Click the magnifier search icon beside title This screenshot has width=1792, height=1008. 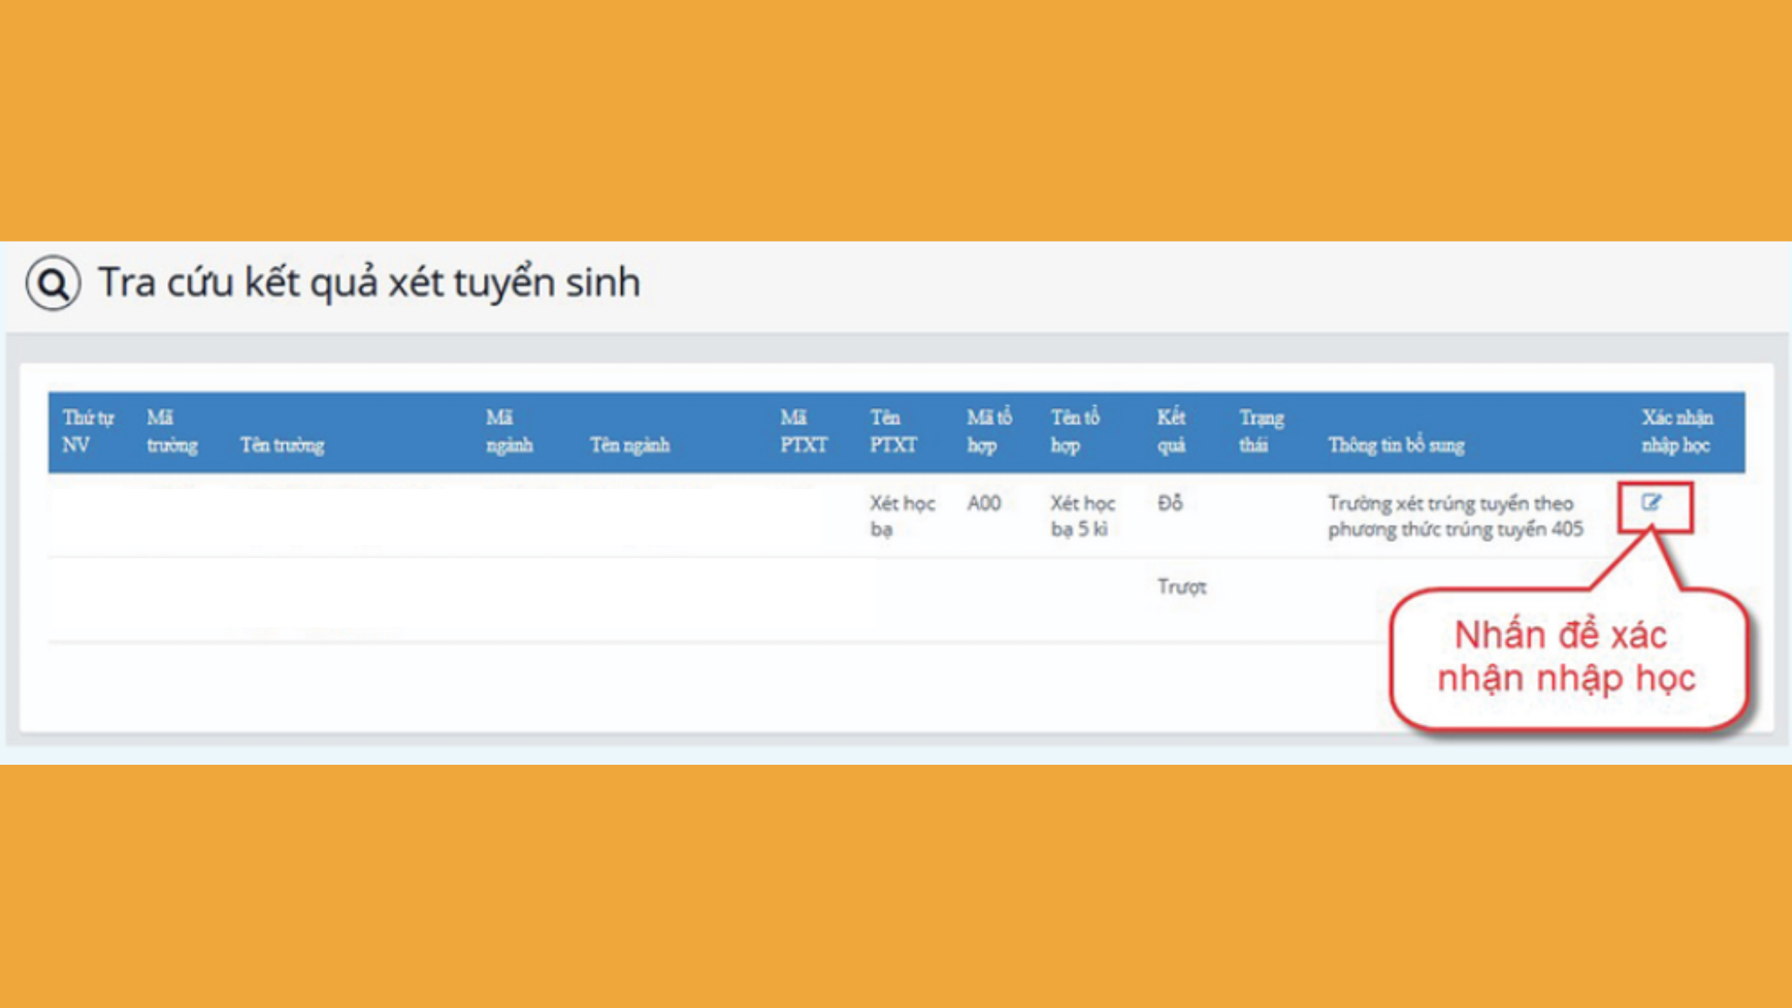click(53, 283)
